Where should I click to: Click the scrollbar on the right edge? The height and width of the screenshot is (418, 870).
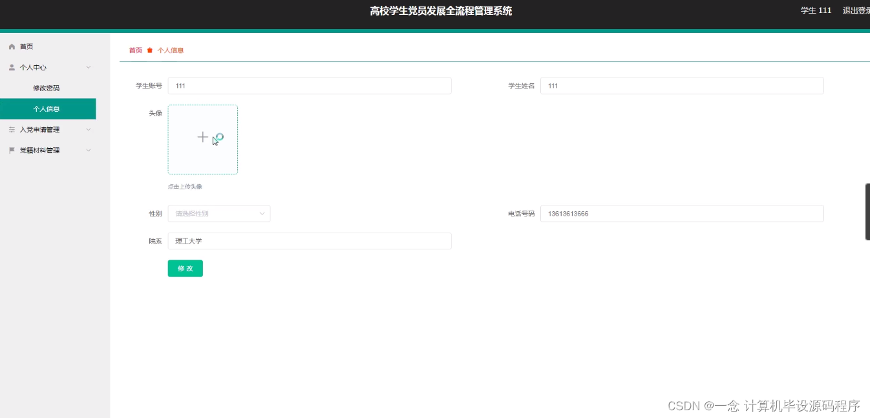click(x=867, y=211)
